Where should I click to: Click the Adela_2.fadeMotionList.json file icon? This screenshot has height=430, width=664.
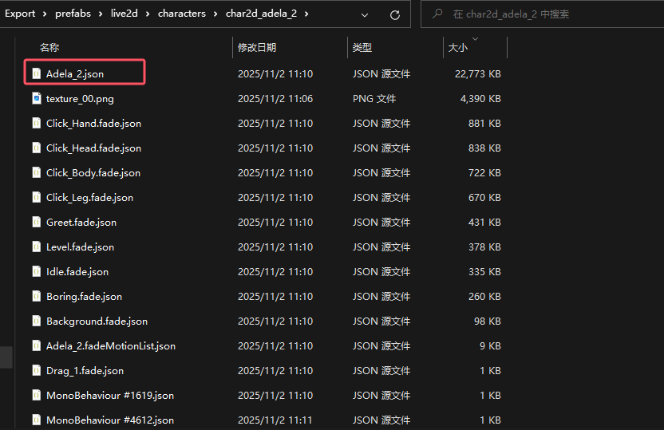coord(37,345)
